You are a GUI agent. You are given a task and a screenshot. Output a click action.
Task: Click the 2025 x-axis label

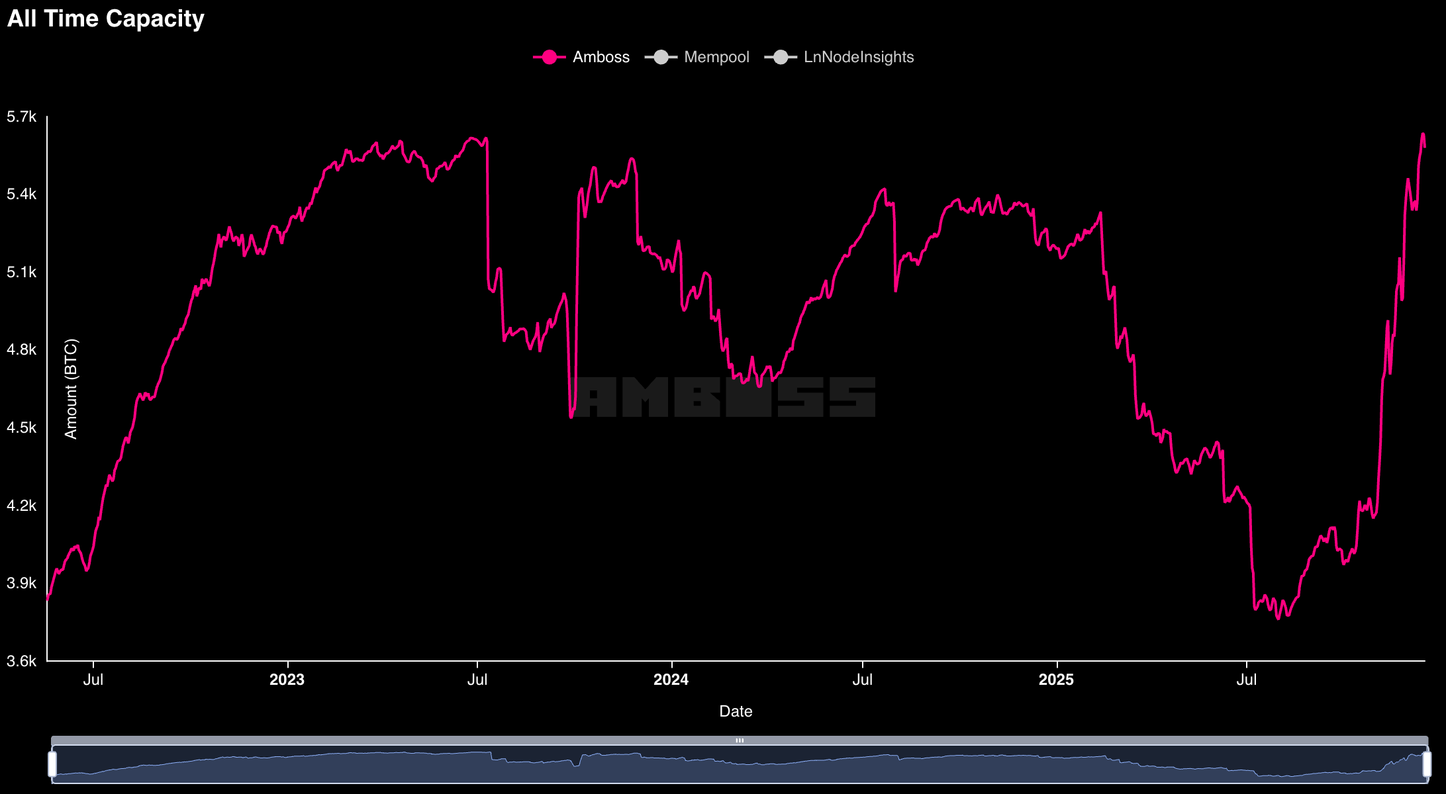(1056, 680)
